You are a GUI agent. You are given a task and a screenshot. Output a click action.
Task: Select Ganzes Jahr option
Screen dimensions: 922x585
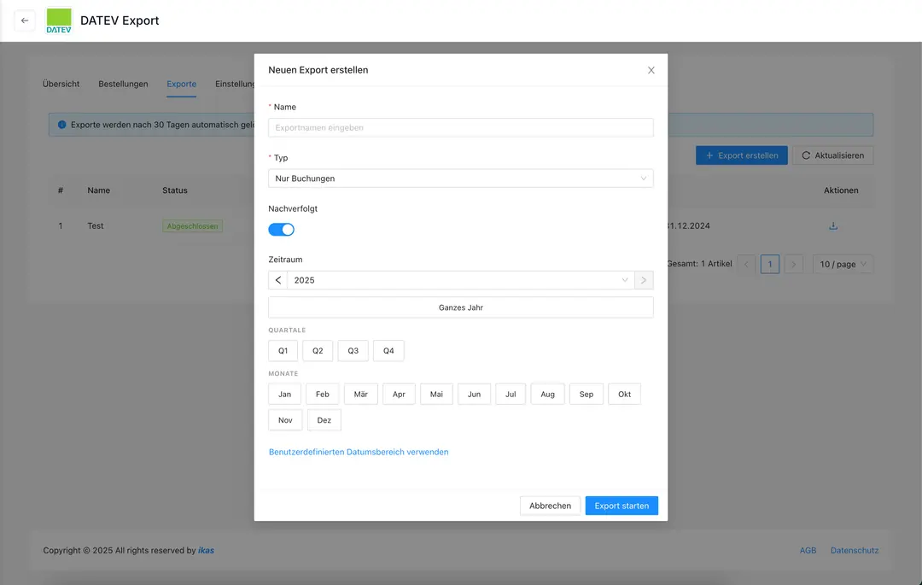coord(461,307)
